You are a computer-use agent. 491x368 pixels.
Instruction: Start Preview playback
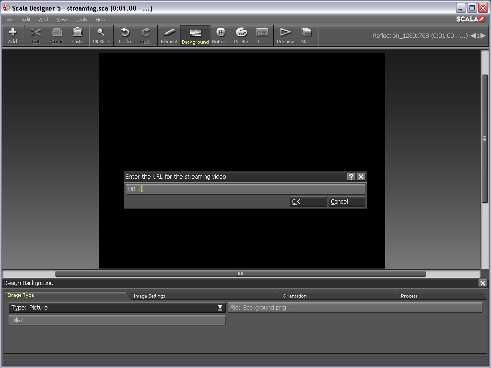coord(285,35)
